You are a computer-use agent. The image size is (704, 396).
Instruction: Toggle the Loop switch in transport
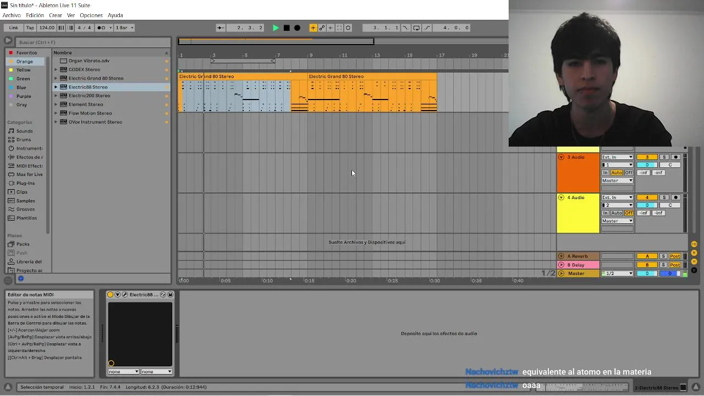click(416, 28)
